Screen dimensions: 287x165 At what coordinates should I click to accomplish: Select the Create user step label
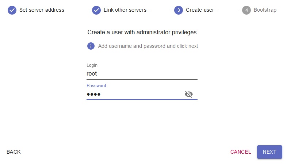coord(200,10)
